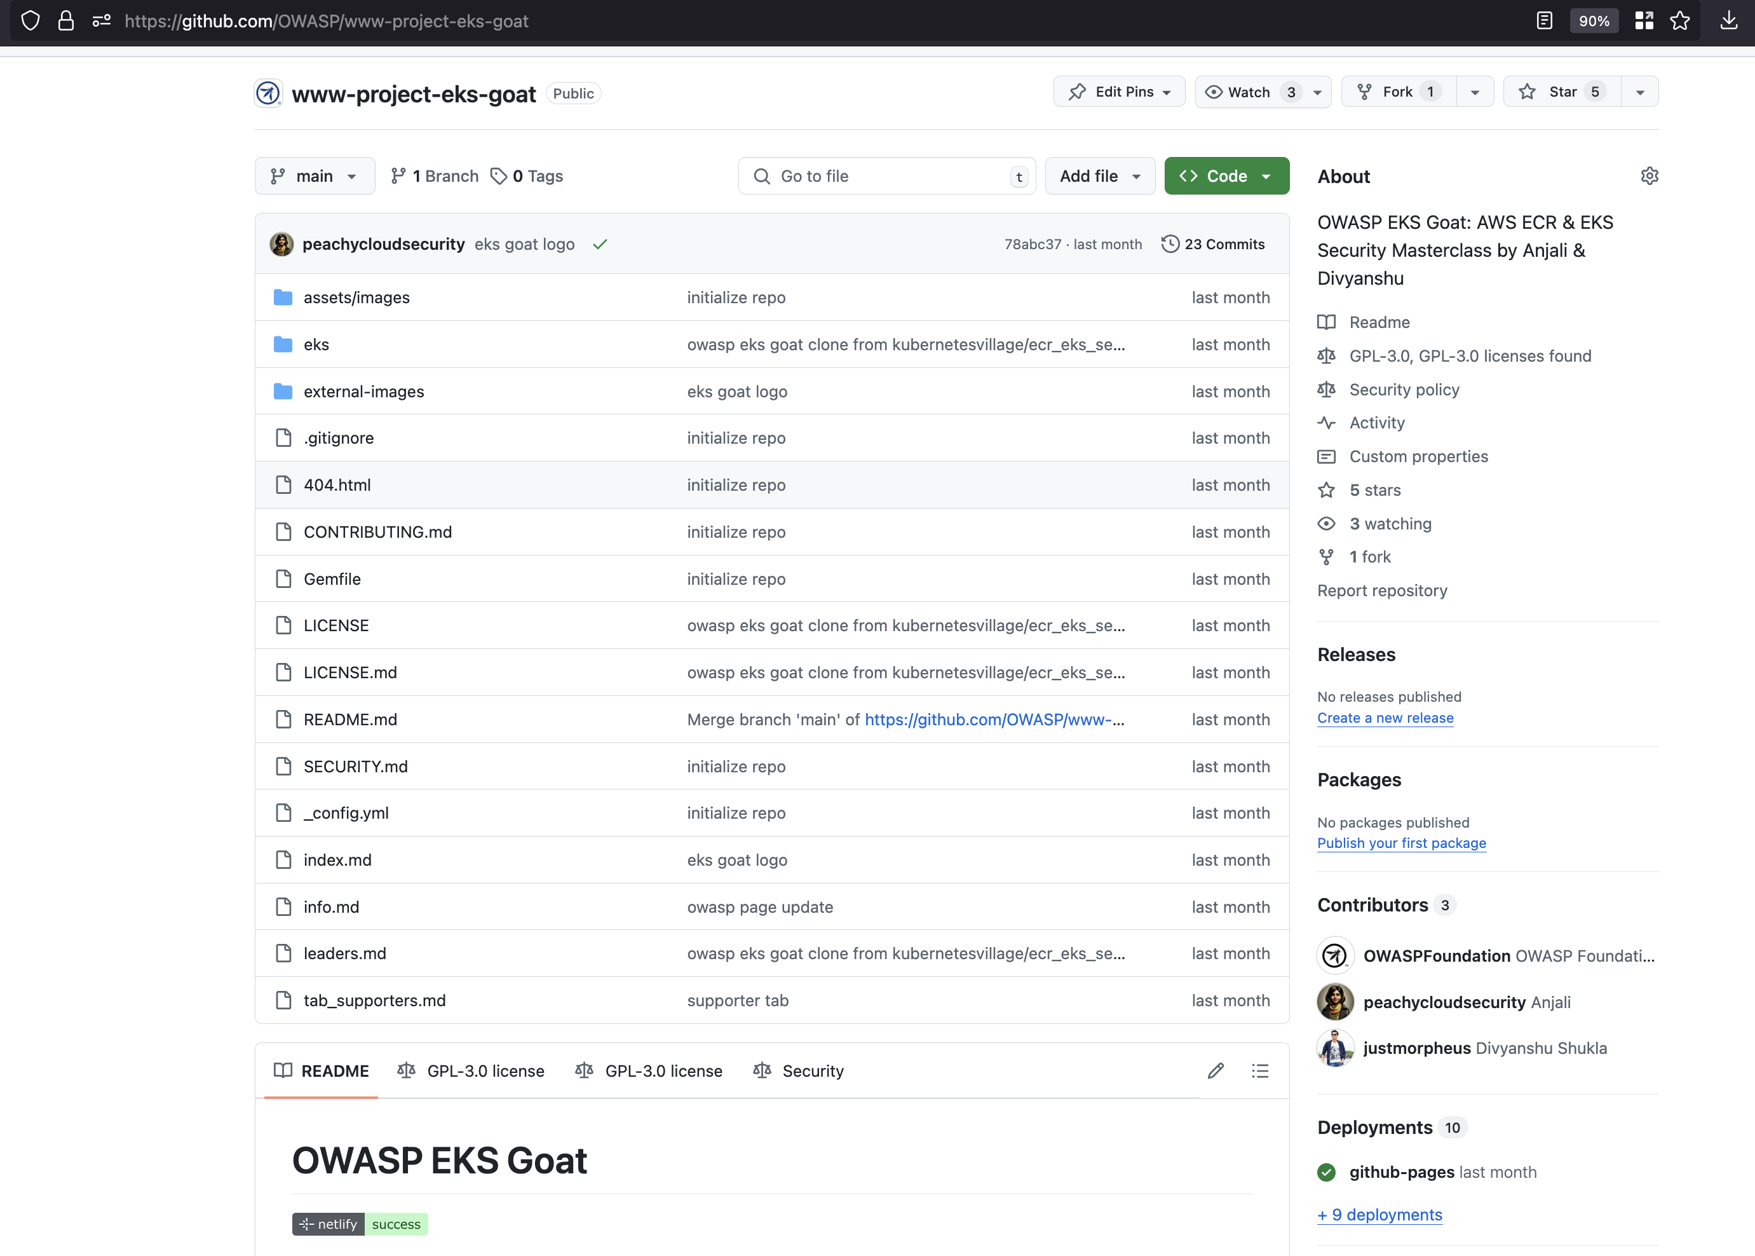1755x1256 pixels.
Task: Click the README edit pencil icon
Action: pyautogui.click(x=1216, y=1070)
